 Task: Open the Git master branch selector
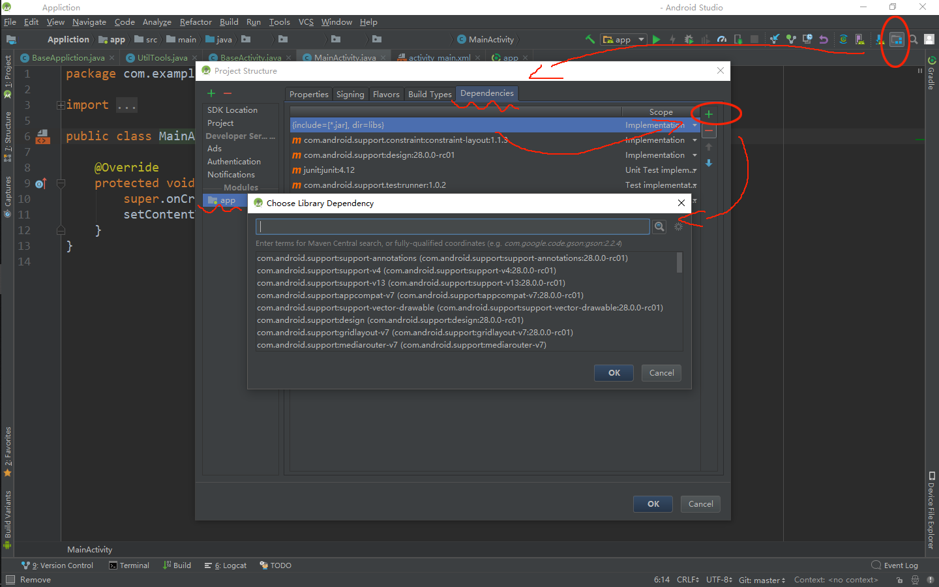[x=762, y=580]
